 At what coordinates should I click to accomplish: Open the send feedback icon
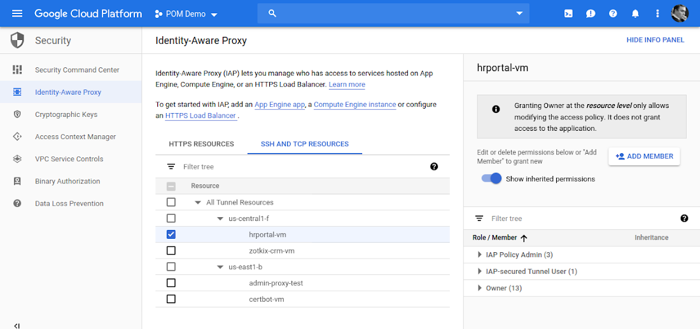(591, 13)
